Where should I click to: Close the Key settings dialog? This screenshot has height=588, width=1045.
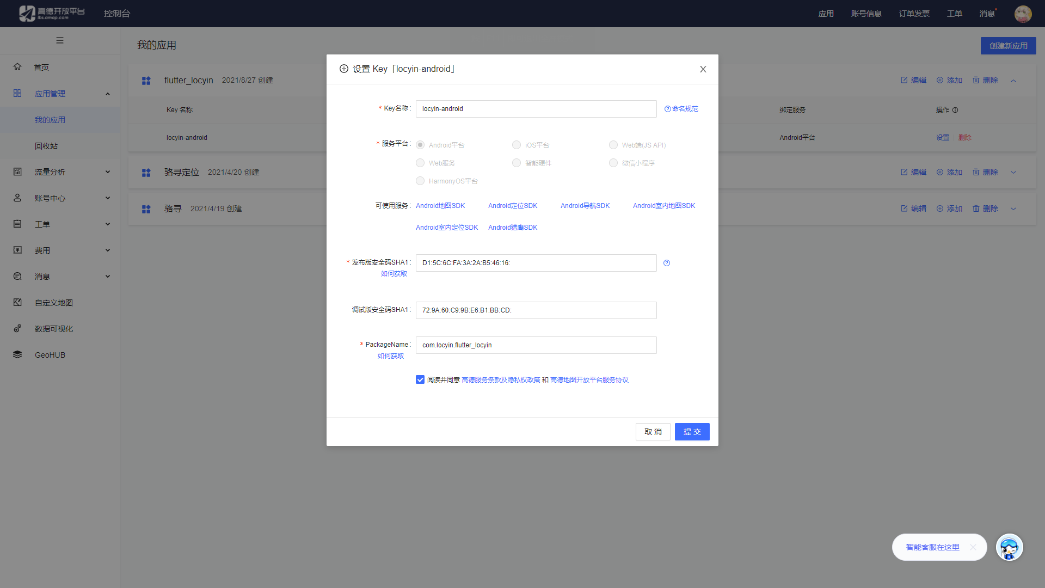coord(703,69)
